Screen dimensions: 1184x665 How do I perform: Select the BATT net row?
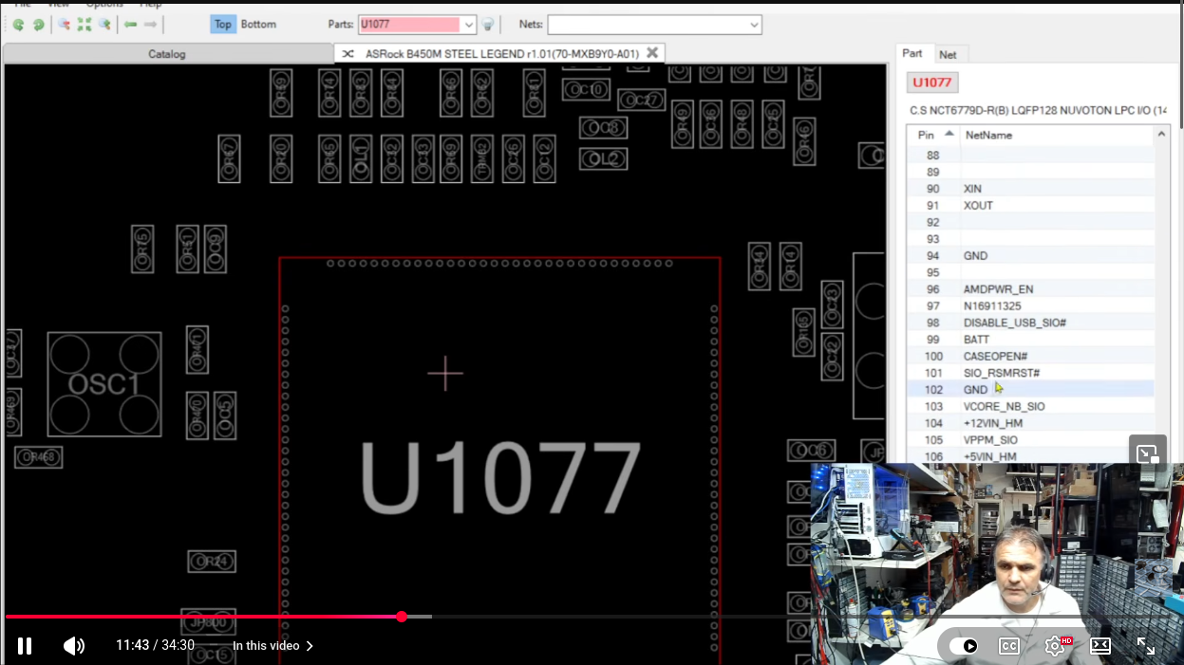point(1030,340)
